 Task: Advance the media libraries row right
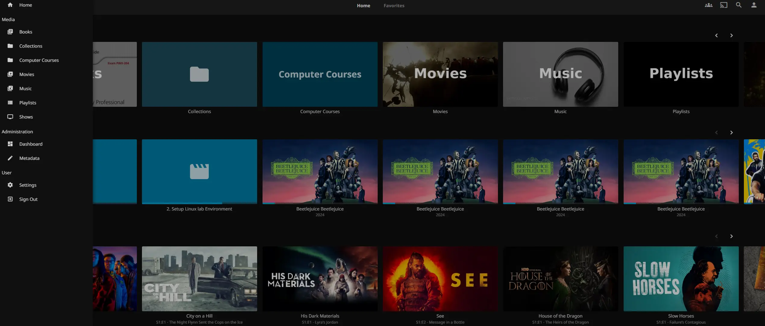point(732,35)
